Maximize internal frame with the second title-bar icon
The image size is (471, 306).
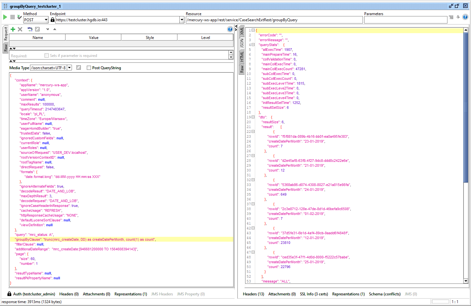pyautogui.click(x=457, y=6)
